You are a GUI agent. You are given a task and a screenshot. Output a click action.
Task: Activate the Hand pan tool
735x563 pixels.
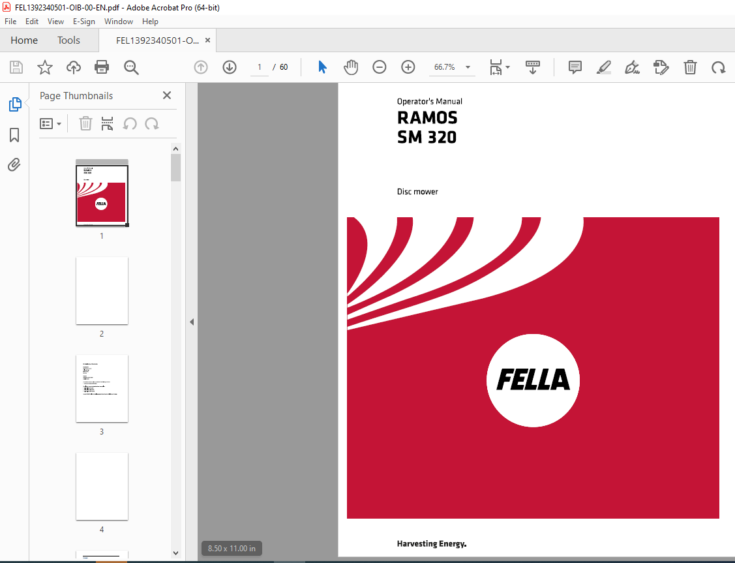click(x=351, y=67)
